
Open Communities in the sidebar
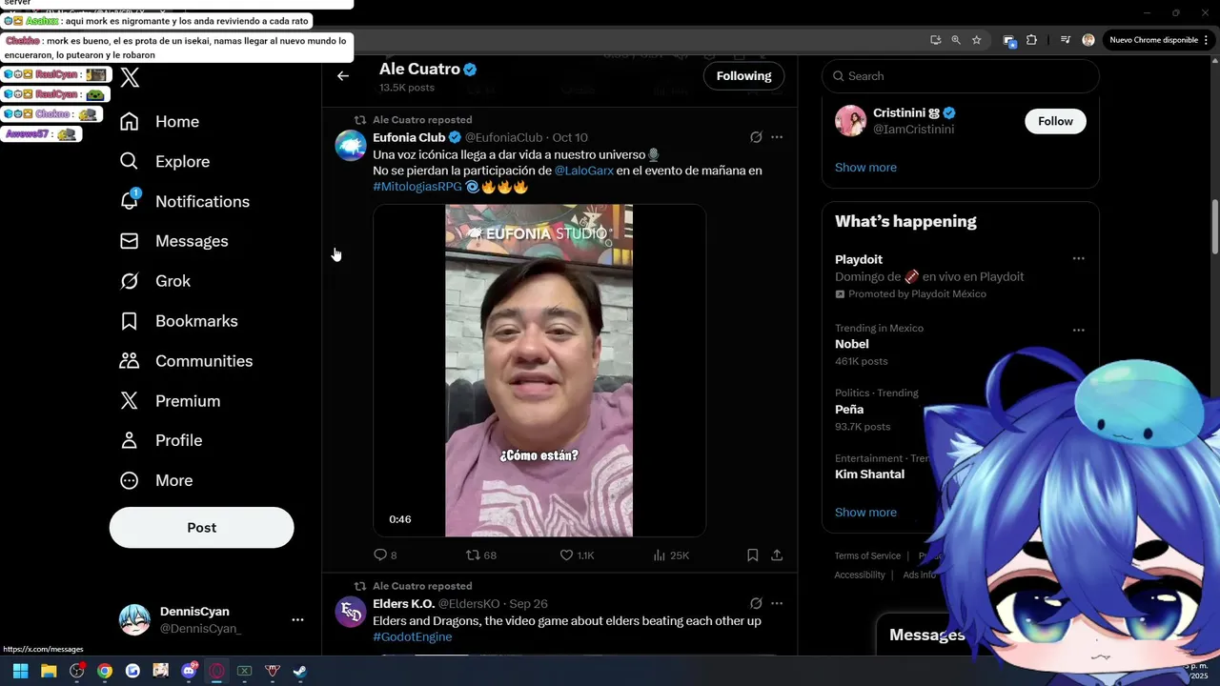pyautogui.click(x=186, y=361)
